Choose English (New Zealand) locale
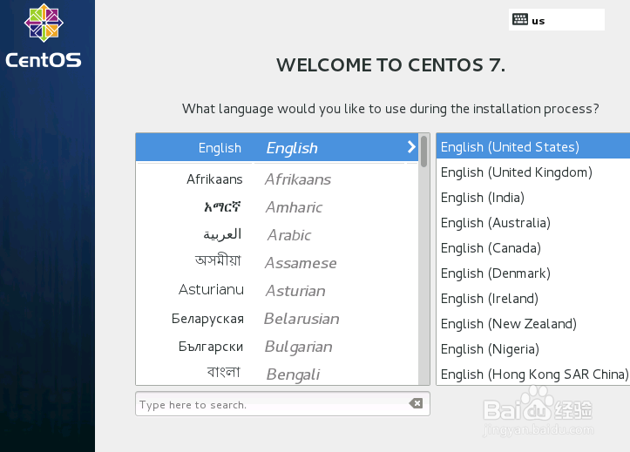Screen dimensions: 630x452 point(533,324)
